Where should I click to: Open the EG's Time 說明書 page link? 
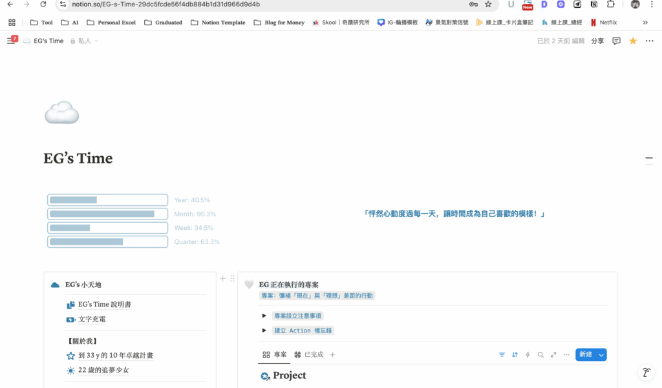[x=105, y=305]
